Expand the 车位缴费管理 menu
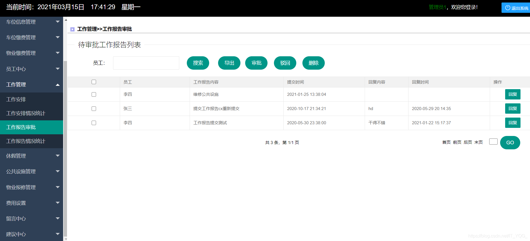The image size is (530, 241). coord(32,37)
